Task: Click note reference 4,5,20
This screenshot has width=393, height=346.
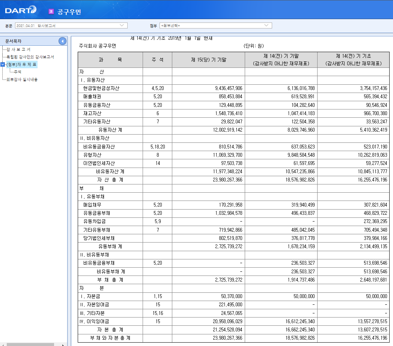Action: [x=158, y=88]
